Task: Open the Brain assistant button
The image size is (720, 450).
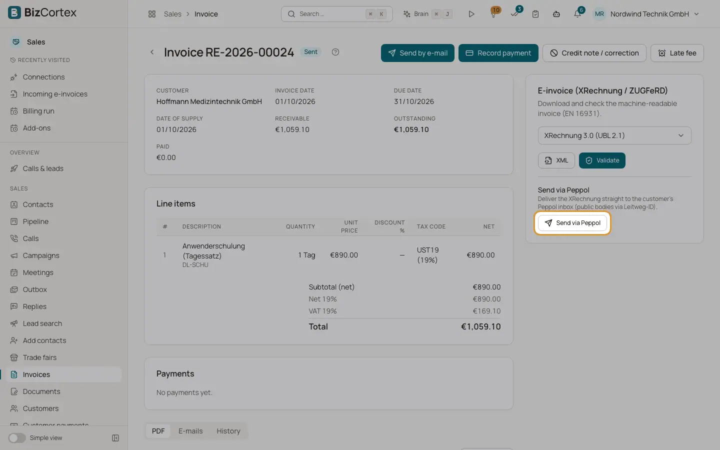Action: tap(428, 14)
